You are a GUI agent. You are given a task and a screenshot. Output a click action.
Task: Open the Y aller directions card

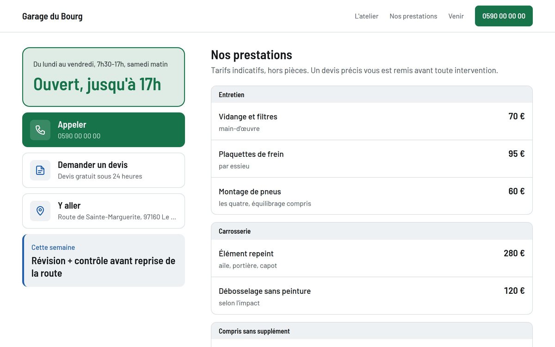pyautogui.click(x=104, y=211)
